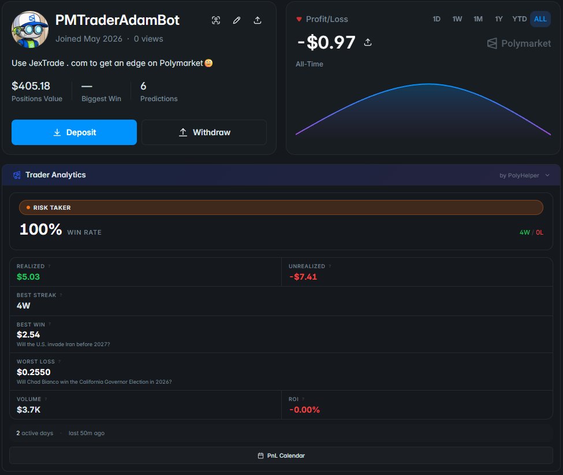
Task: Click the -$7.41 unrealized value
Action: click(x=303, y=277)
